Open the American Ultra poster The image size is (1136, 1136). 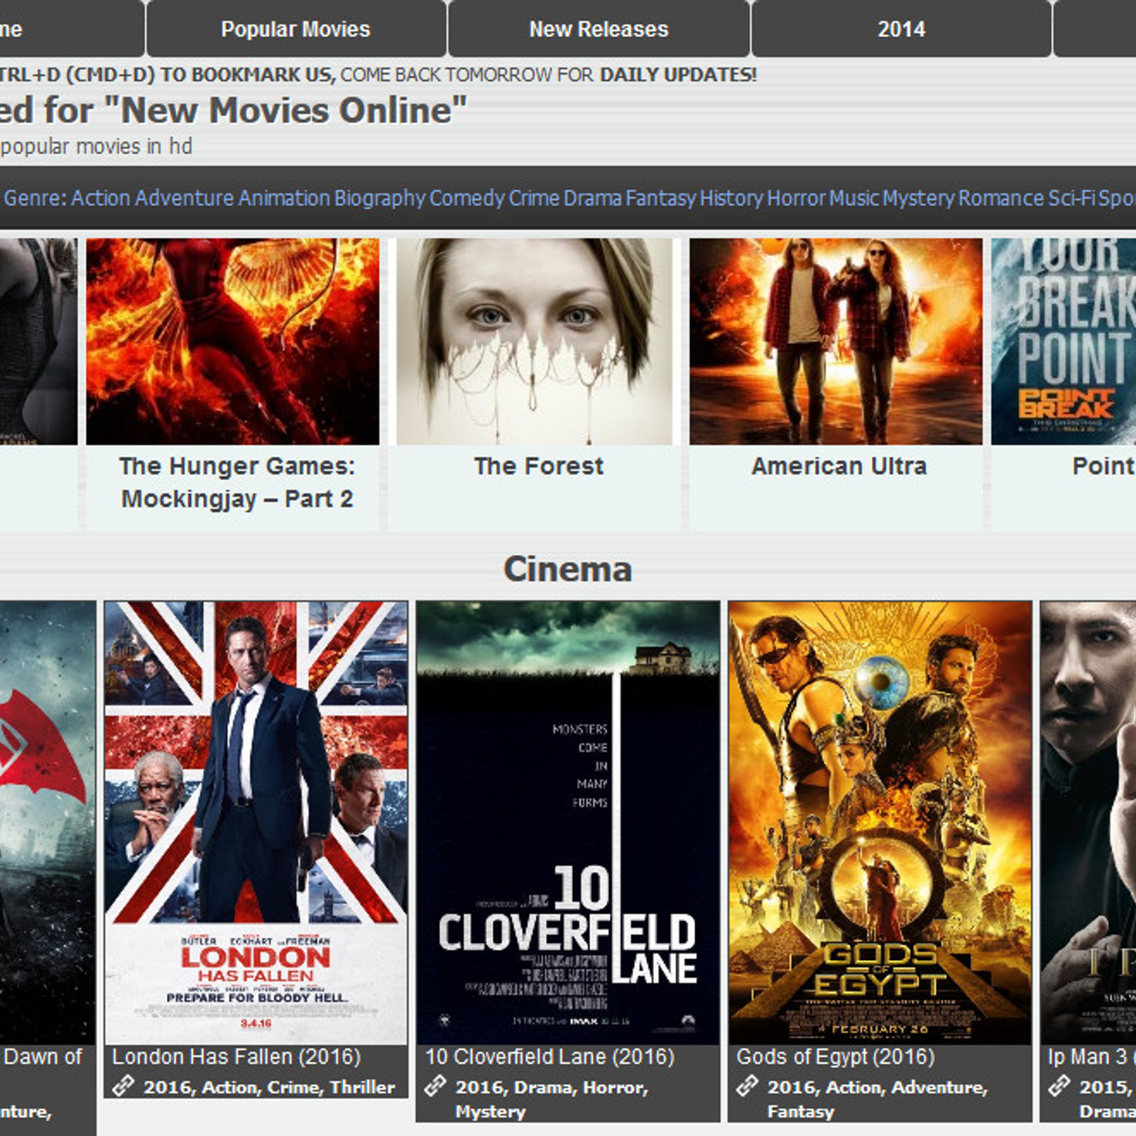836,342
